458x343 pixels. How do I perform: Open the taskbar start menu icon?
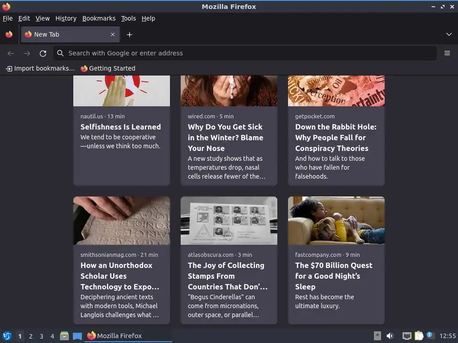click(x=7, y=336)
